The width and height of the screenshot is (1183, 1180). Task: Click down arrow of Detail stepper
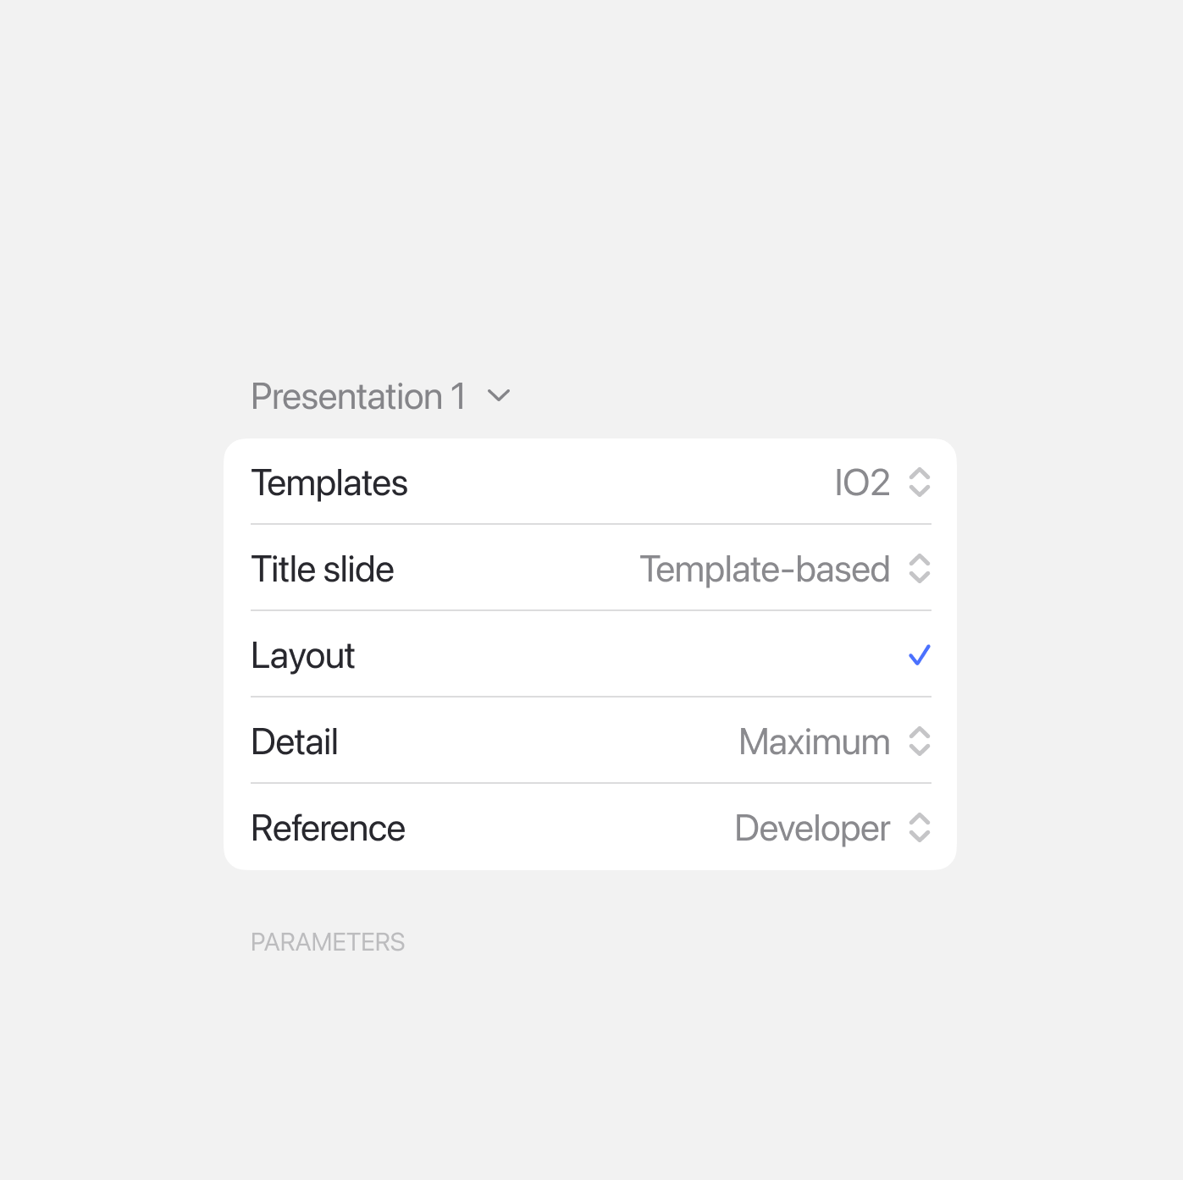coord(920,750)
